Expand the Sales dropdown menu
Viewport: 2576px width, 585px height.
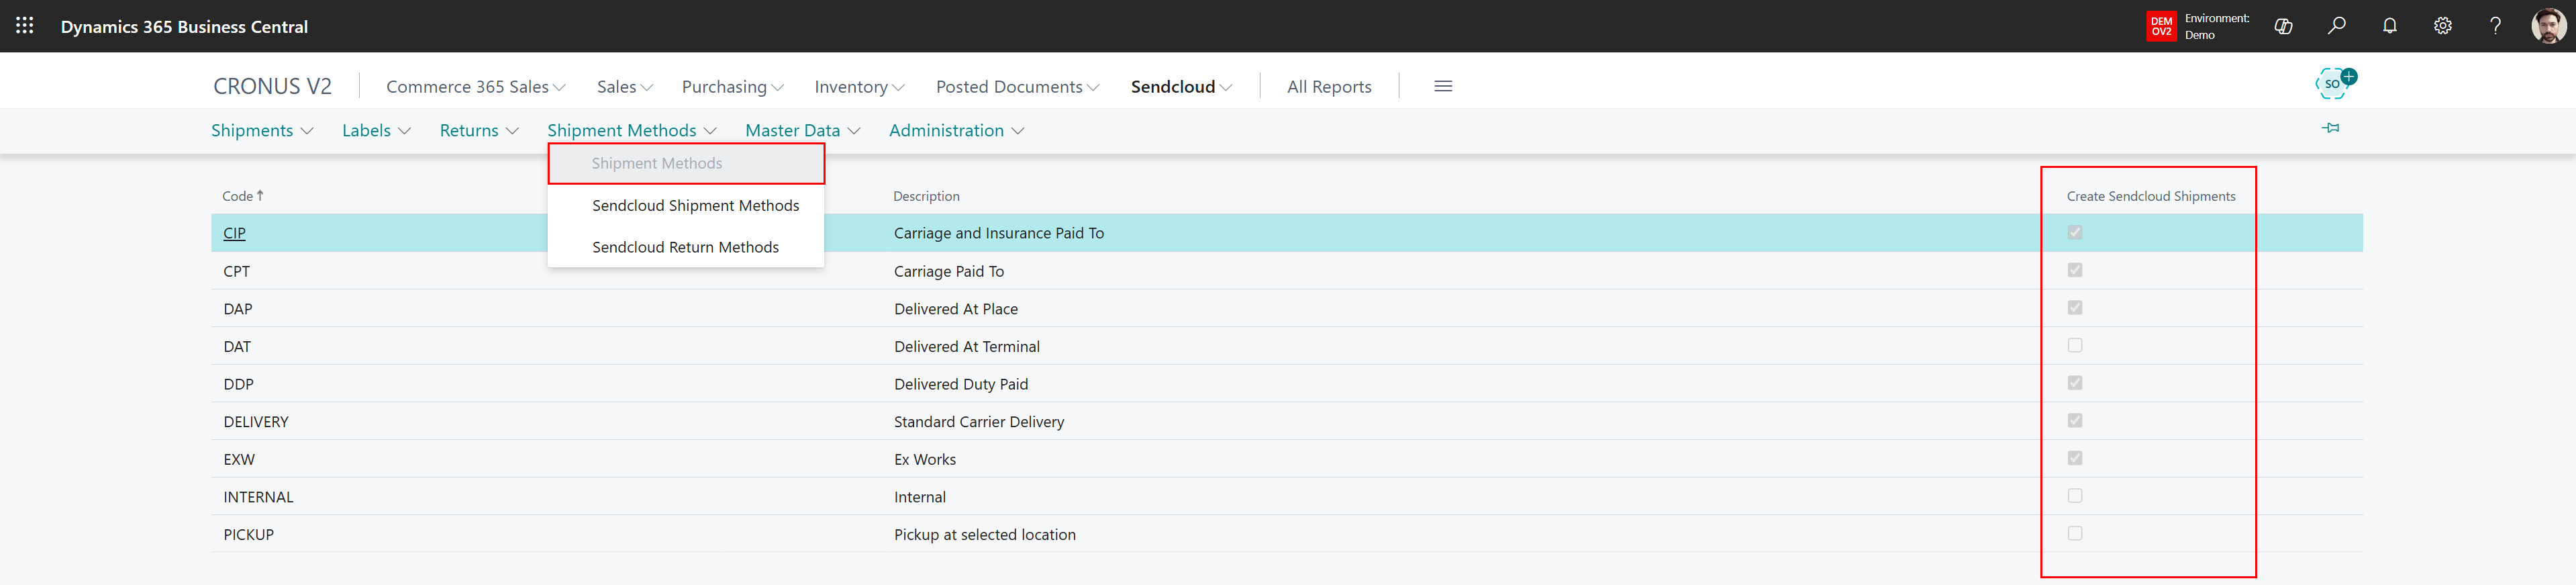click(625, 87)
